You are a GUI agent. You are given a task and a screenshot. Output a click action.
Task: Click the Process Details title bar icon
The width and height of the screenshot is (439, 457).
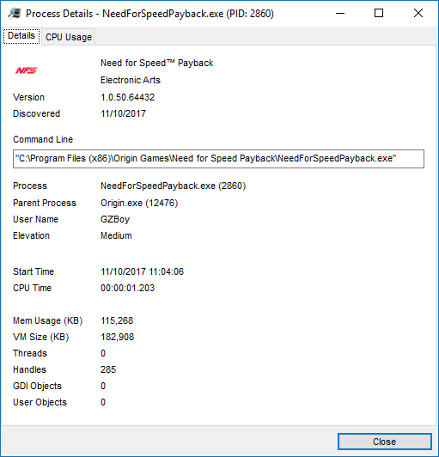click(x=14, y=14)
